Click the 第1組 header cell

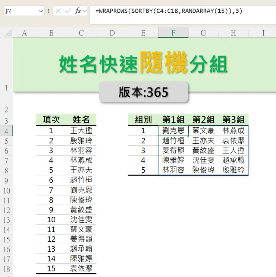[173, 120]
